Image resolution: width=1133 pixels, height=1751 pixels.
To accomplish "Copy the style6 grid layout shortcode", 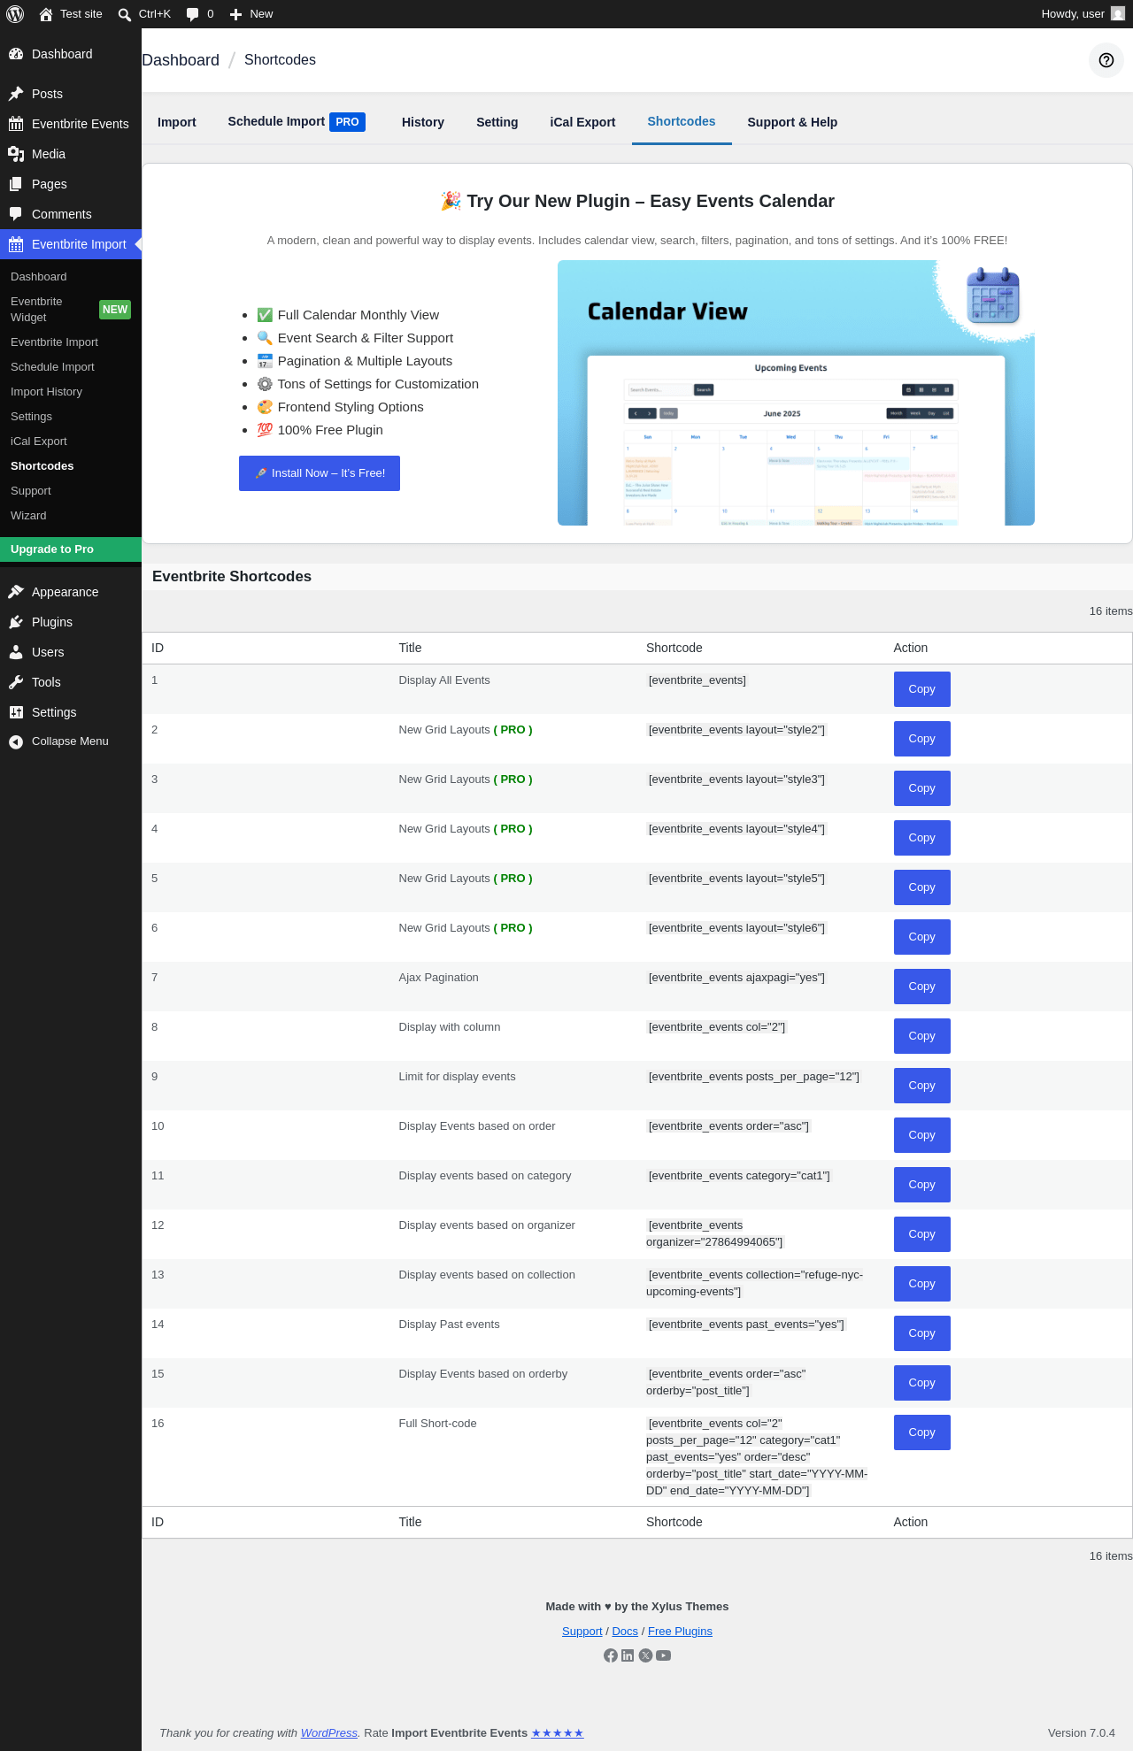I will click(921, 937).
